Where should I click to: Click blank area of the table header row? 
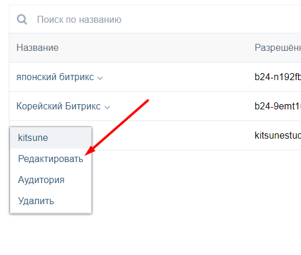click(x=156, y=47)
